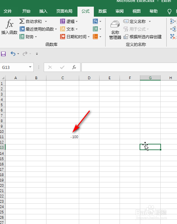
Task: Open the 财务 financial functions menu
Action: point(28,37)
